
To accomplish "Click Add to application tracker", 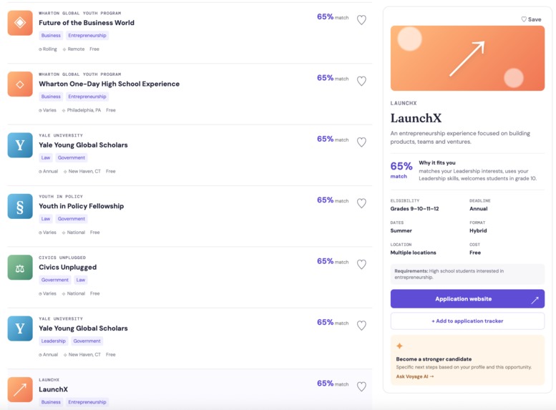I will pyautogui.click(x=467, y=321).
